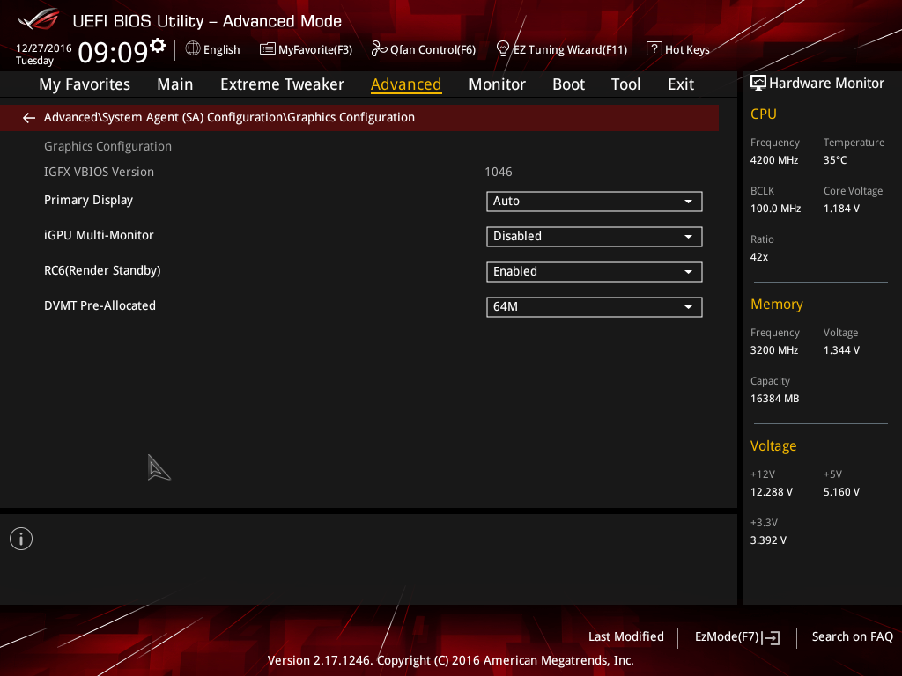Click the date 12/27/2016
This screenshot has height=676, width=902.
[x=44, y=48]
